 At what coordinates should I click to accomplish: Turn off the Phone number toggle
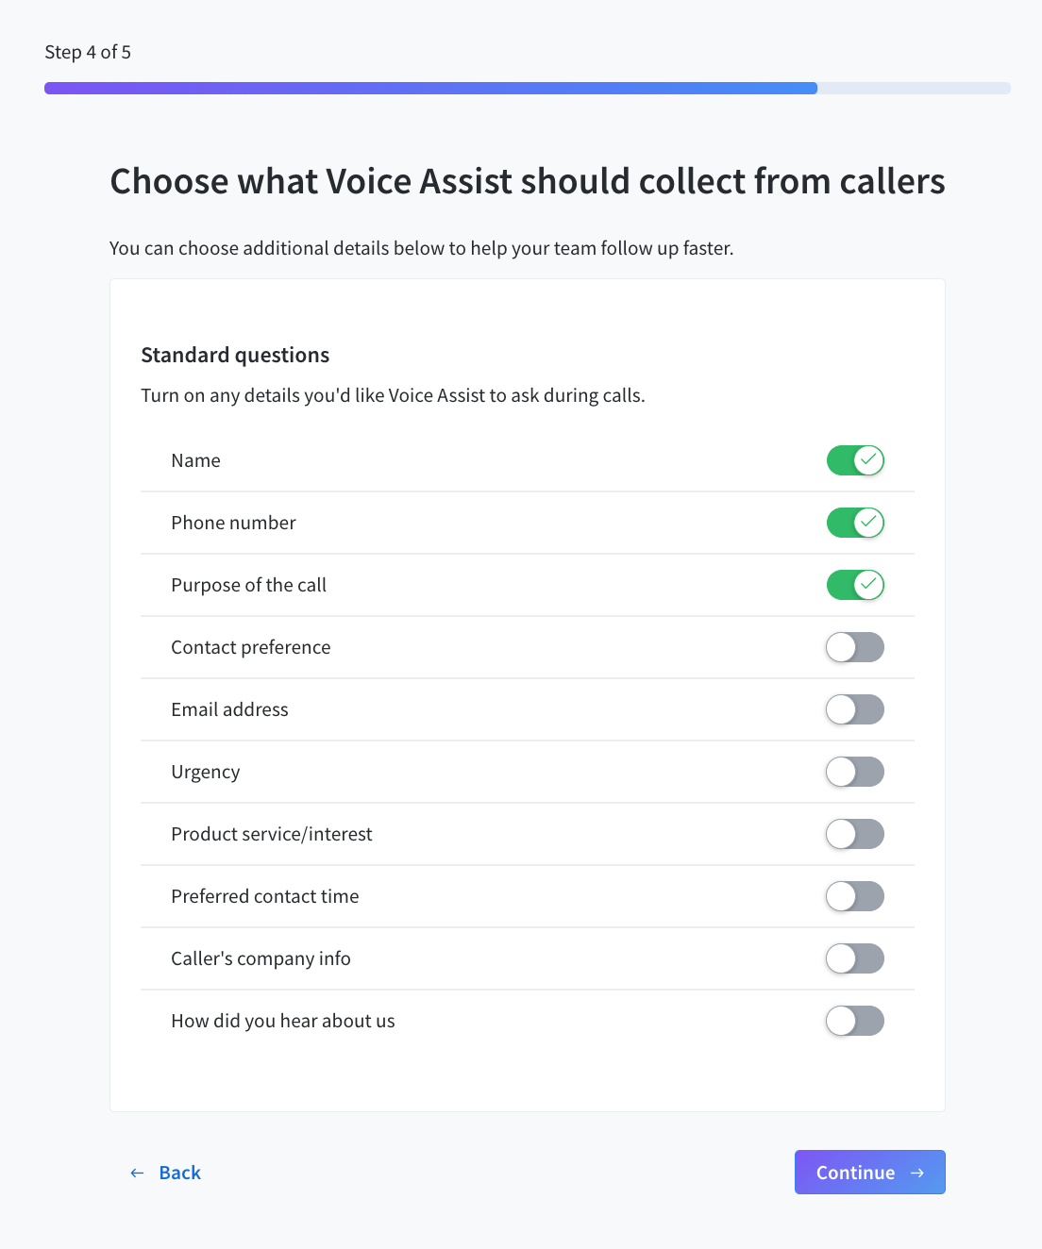854,523
